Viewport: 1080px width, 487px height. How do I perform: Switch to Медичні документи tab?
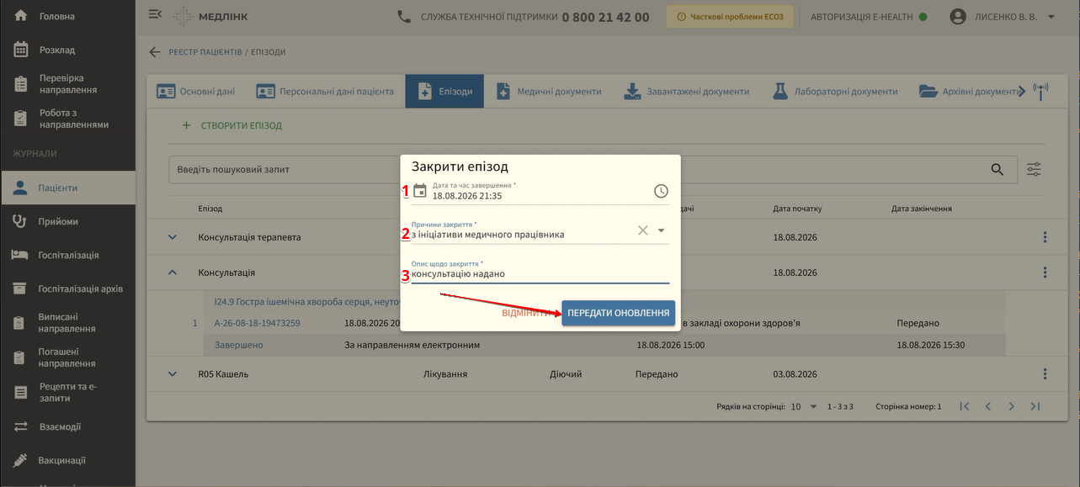(547, 92)
